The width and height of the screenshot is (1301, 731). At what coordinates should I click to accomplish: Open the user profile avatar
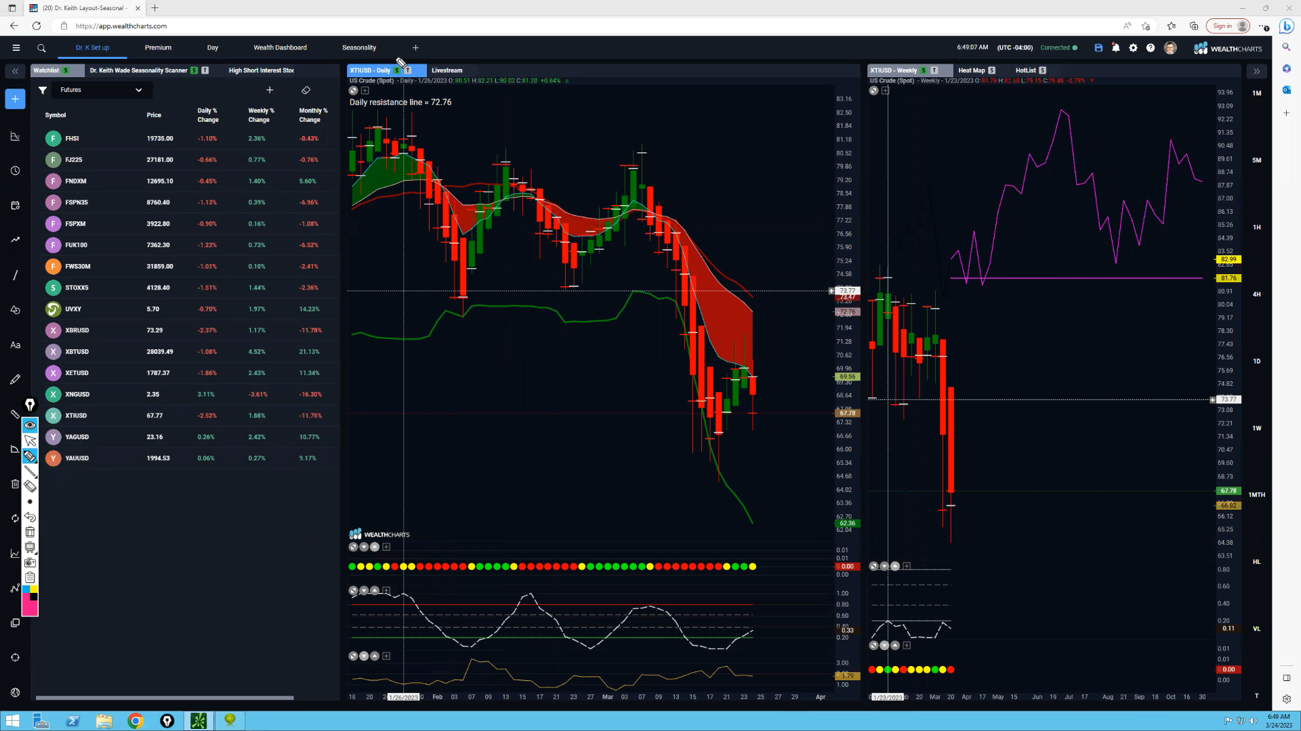click(1170, 48)
